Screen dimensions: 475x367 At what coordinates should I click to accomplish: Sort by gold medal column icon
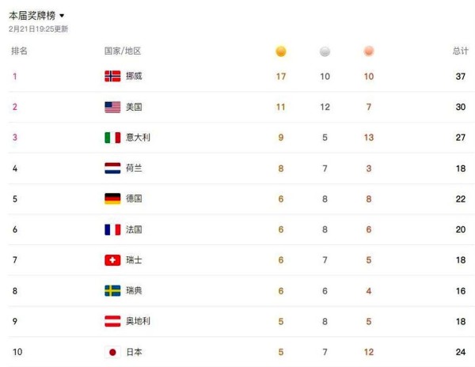point(280,51)
